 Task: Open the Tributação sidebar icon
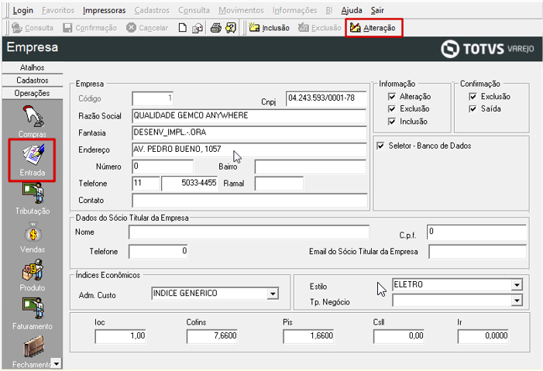click(33, 194)
